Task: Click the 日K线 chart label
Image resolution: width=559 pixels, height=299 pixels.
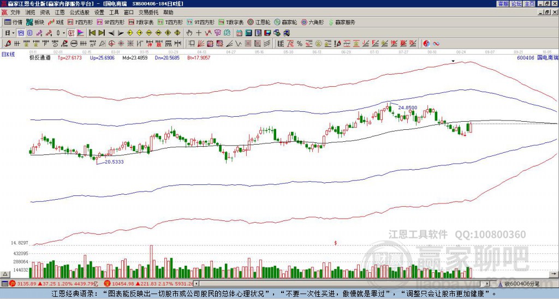Action: [8, 54]
